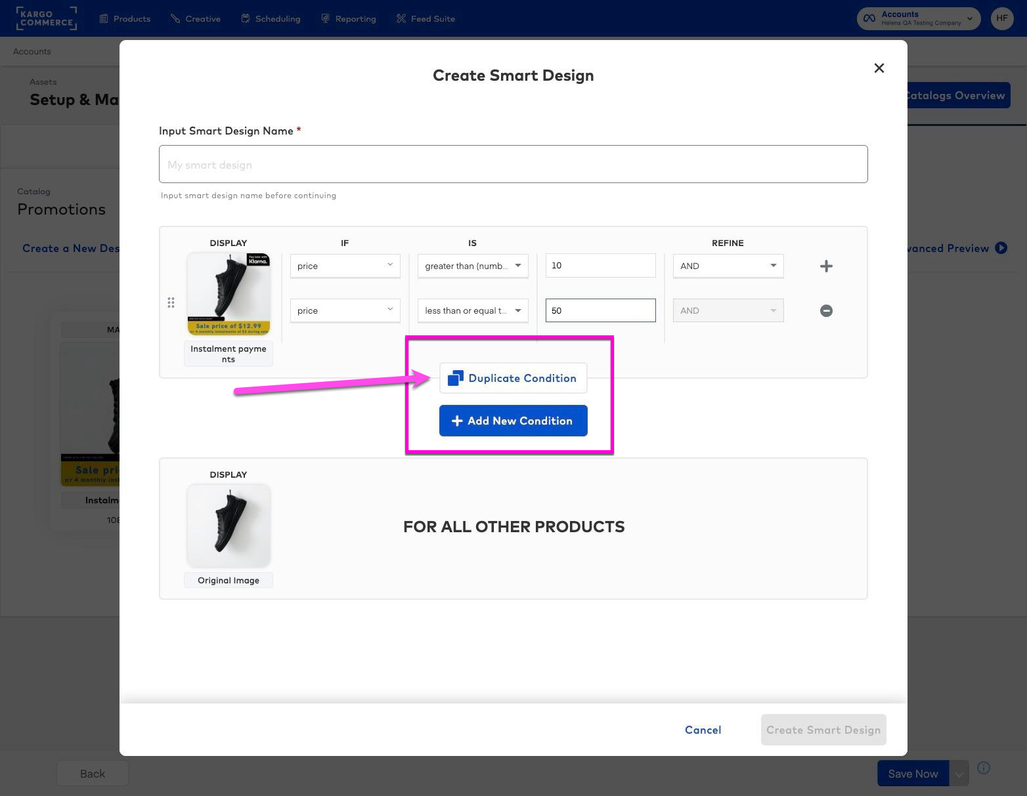Open the enabled REFINE AND dropdown
Viewport: 1027px width, 796px height.
point(728,266)
